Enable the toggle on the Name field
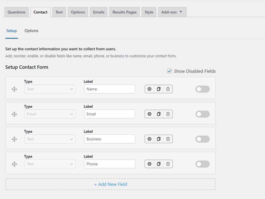This screenshot has height=199, width=265. coord(202,89)
